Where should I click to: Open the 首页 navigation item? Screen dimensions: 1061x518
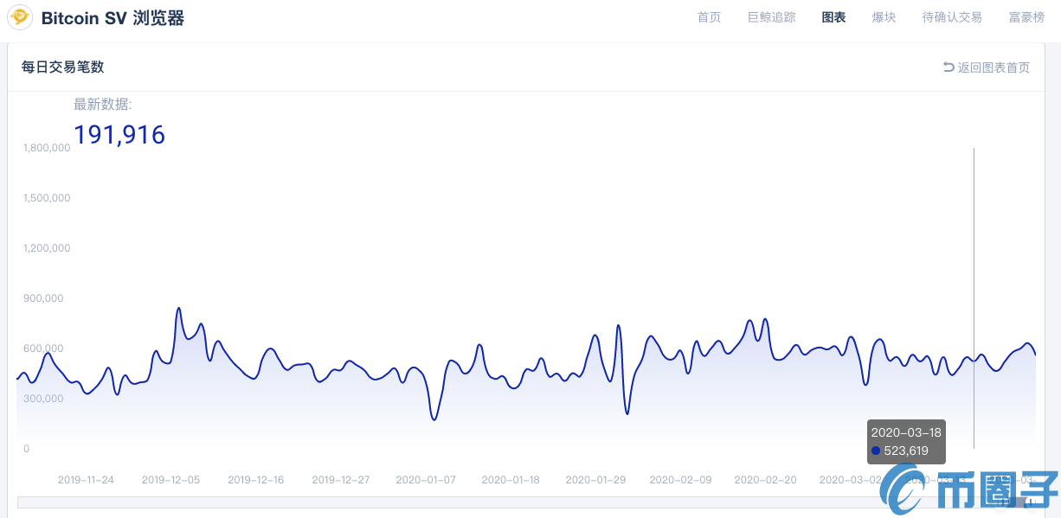tap(709, 16)
